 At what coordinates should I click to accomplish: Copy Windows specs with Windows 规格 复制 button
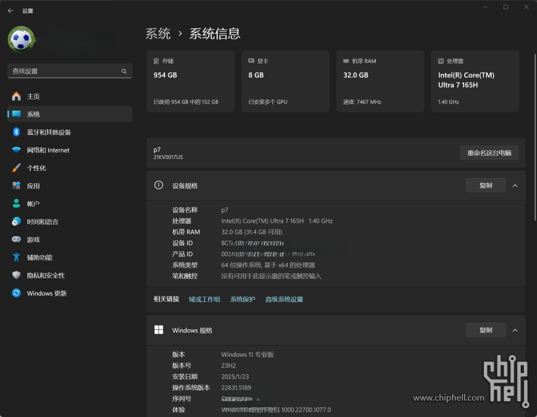point(485,330)
